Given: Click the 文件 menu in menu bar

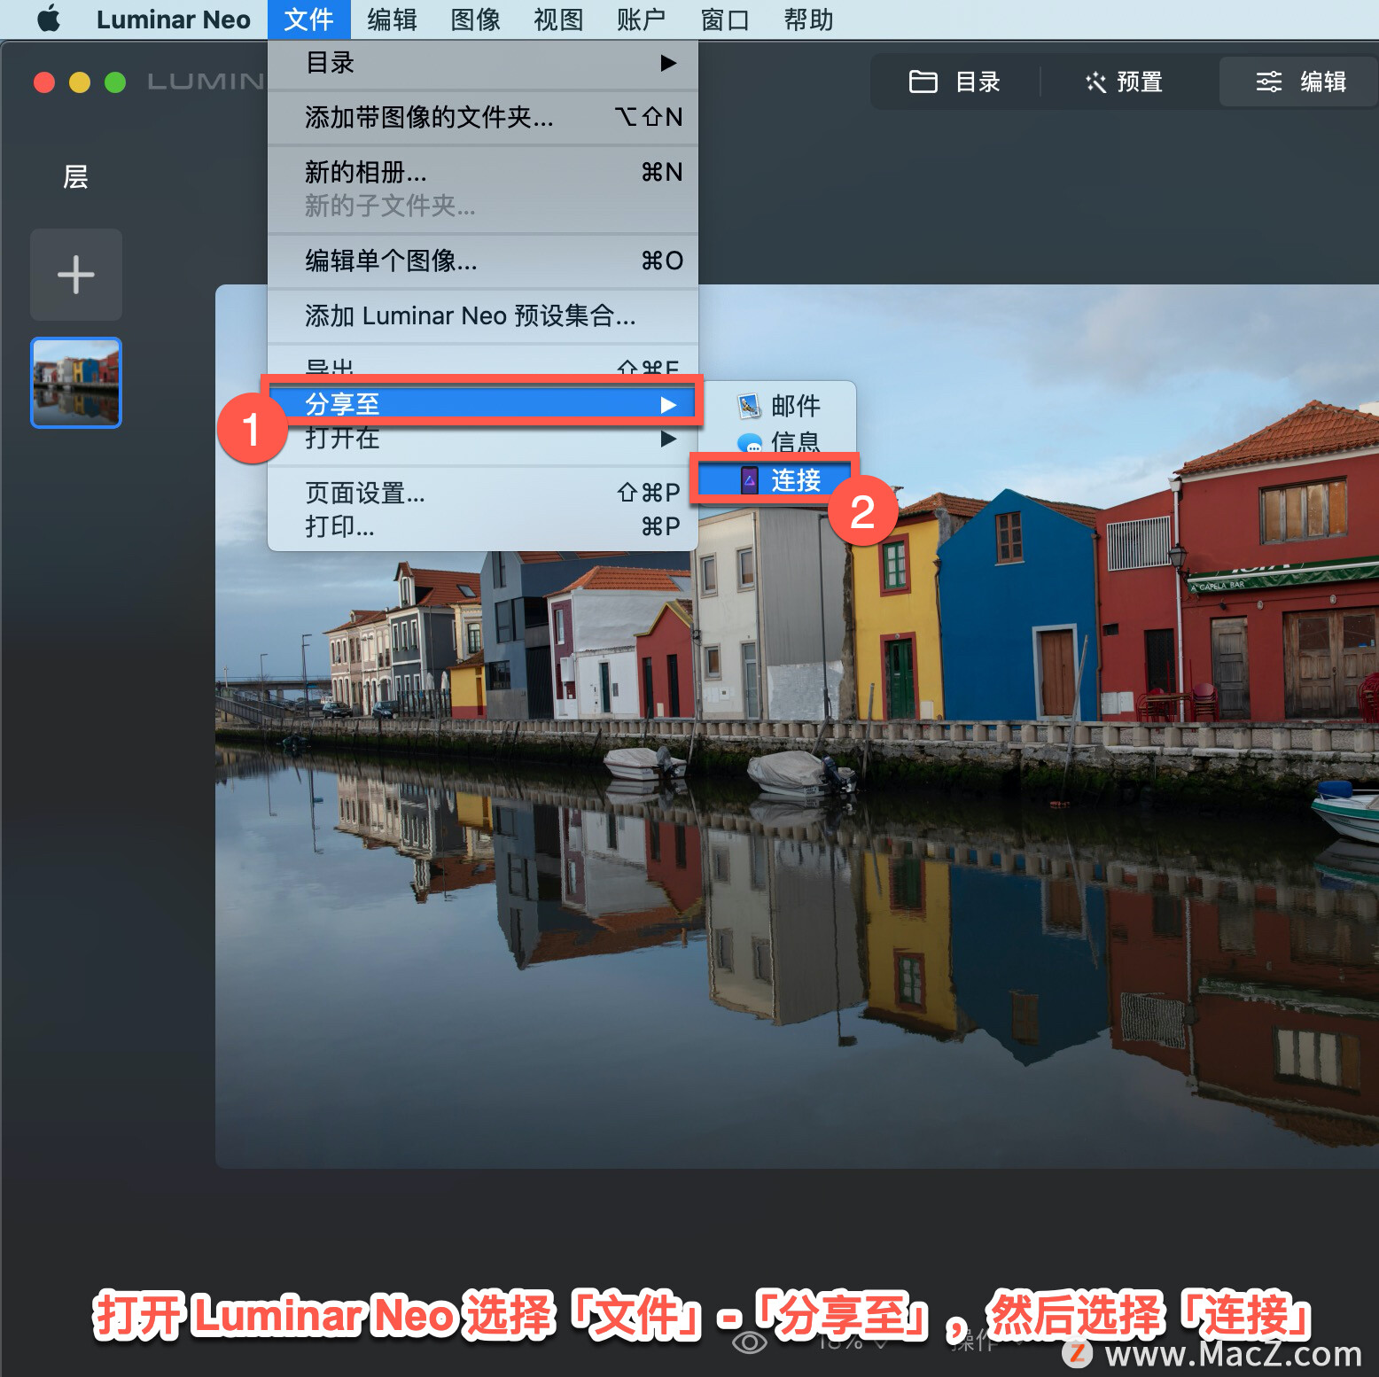Looking at the screenshot, I should point(308,19).
